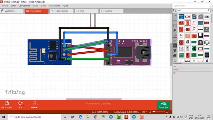
Task: Open the SparkFun flame parts bin
Action: point(175,30)
